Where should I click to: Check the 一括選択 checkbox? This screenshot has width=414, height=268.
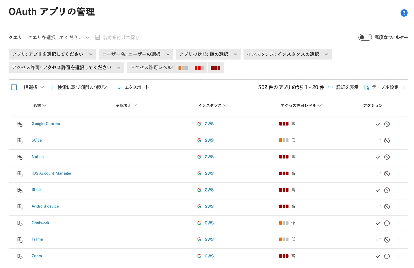point(14,87)
